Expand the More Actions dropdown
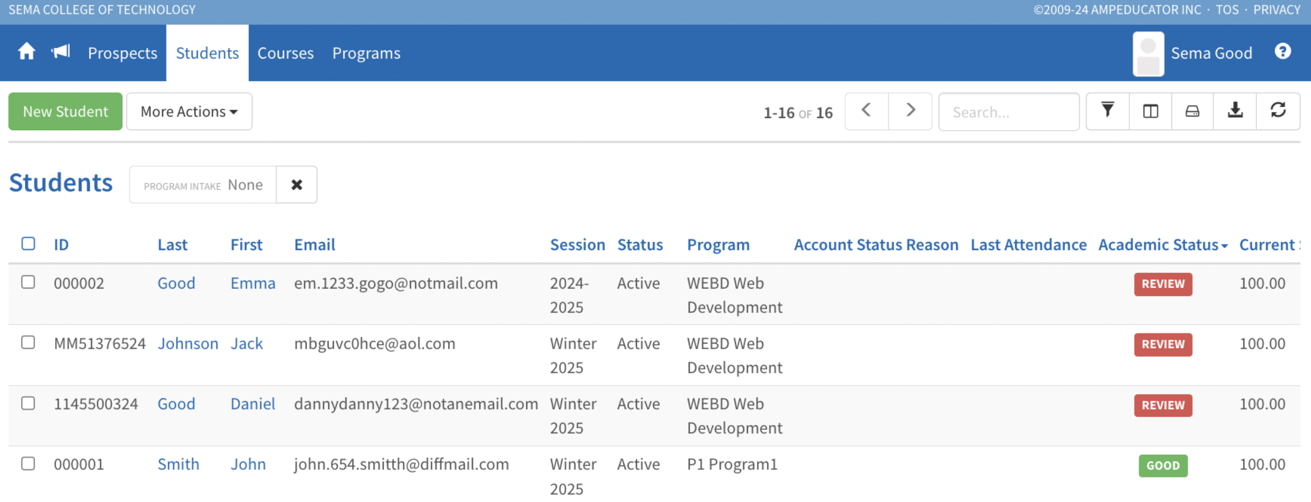This screenshot has height=502, width=1311. coord(189,111)
